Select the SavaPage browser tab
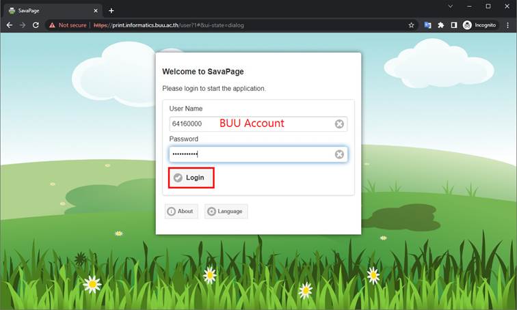Screen dimensions: 517x310 point(53,10)
